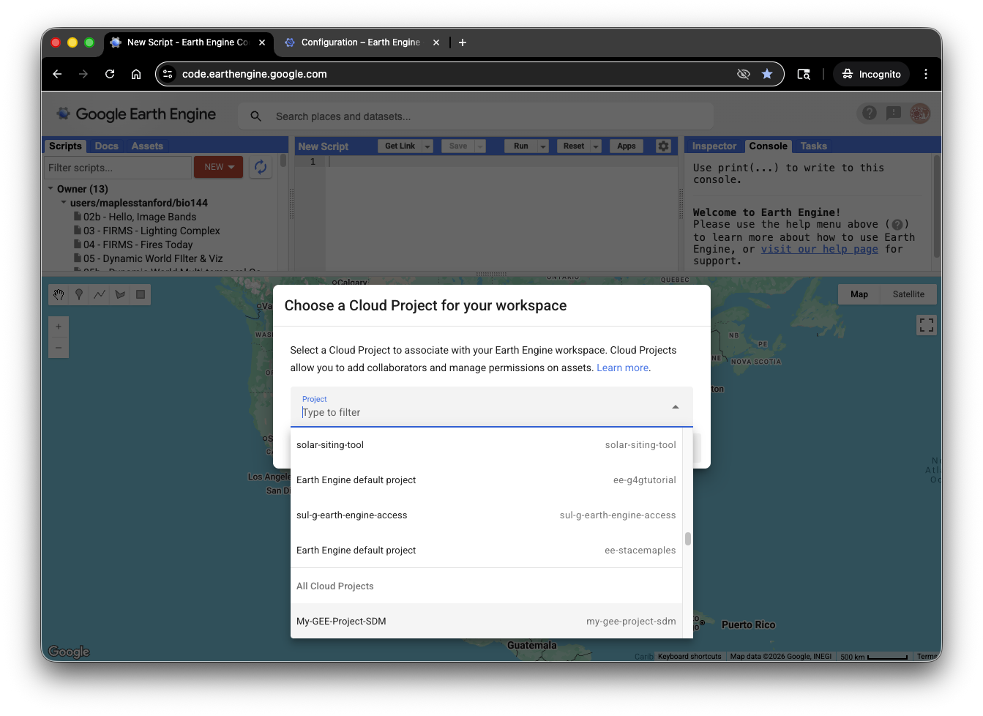Select the hand pan tool on the map

point(59,294)
